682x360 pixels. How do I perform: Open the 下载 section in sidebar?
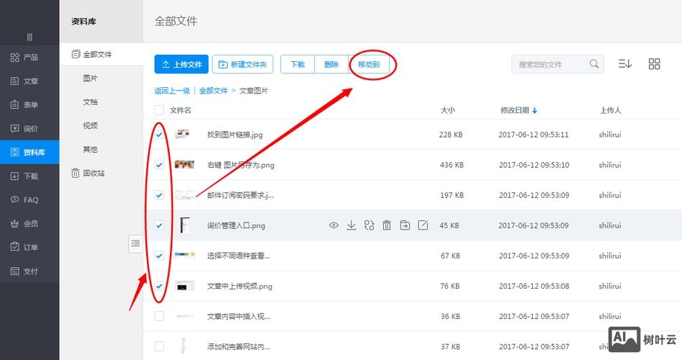click(x=30, y=176)
